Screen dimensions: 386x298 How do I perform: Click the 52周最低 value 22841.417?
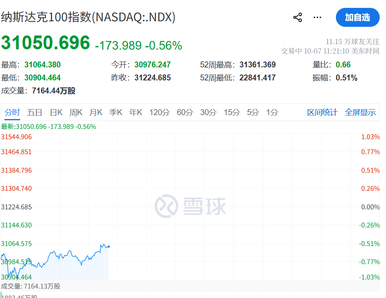click(x=257, y=78)
